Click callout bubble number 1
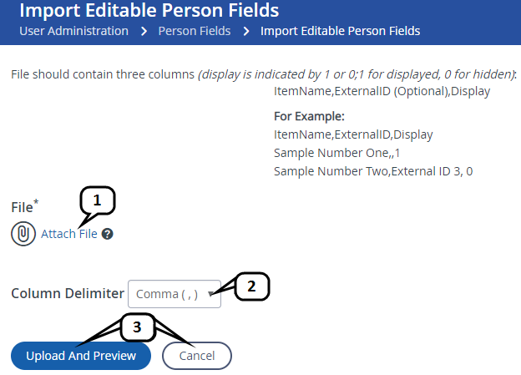521x375 pixels. [97, 200]
